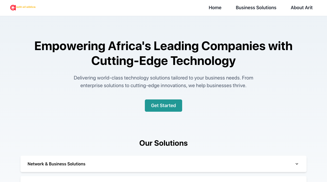Open the About Arit nav item
The image size is (327, 182).
pyautogui.click(x=301, y=8)
